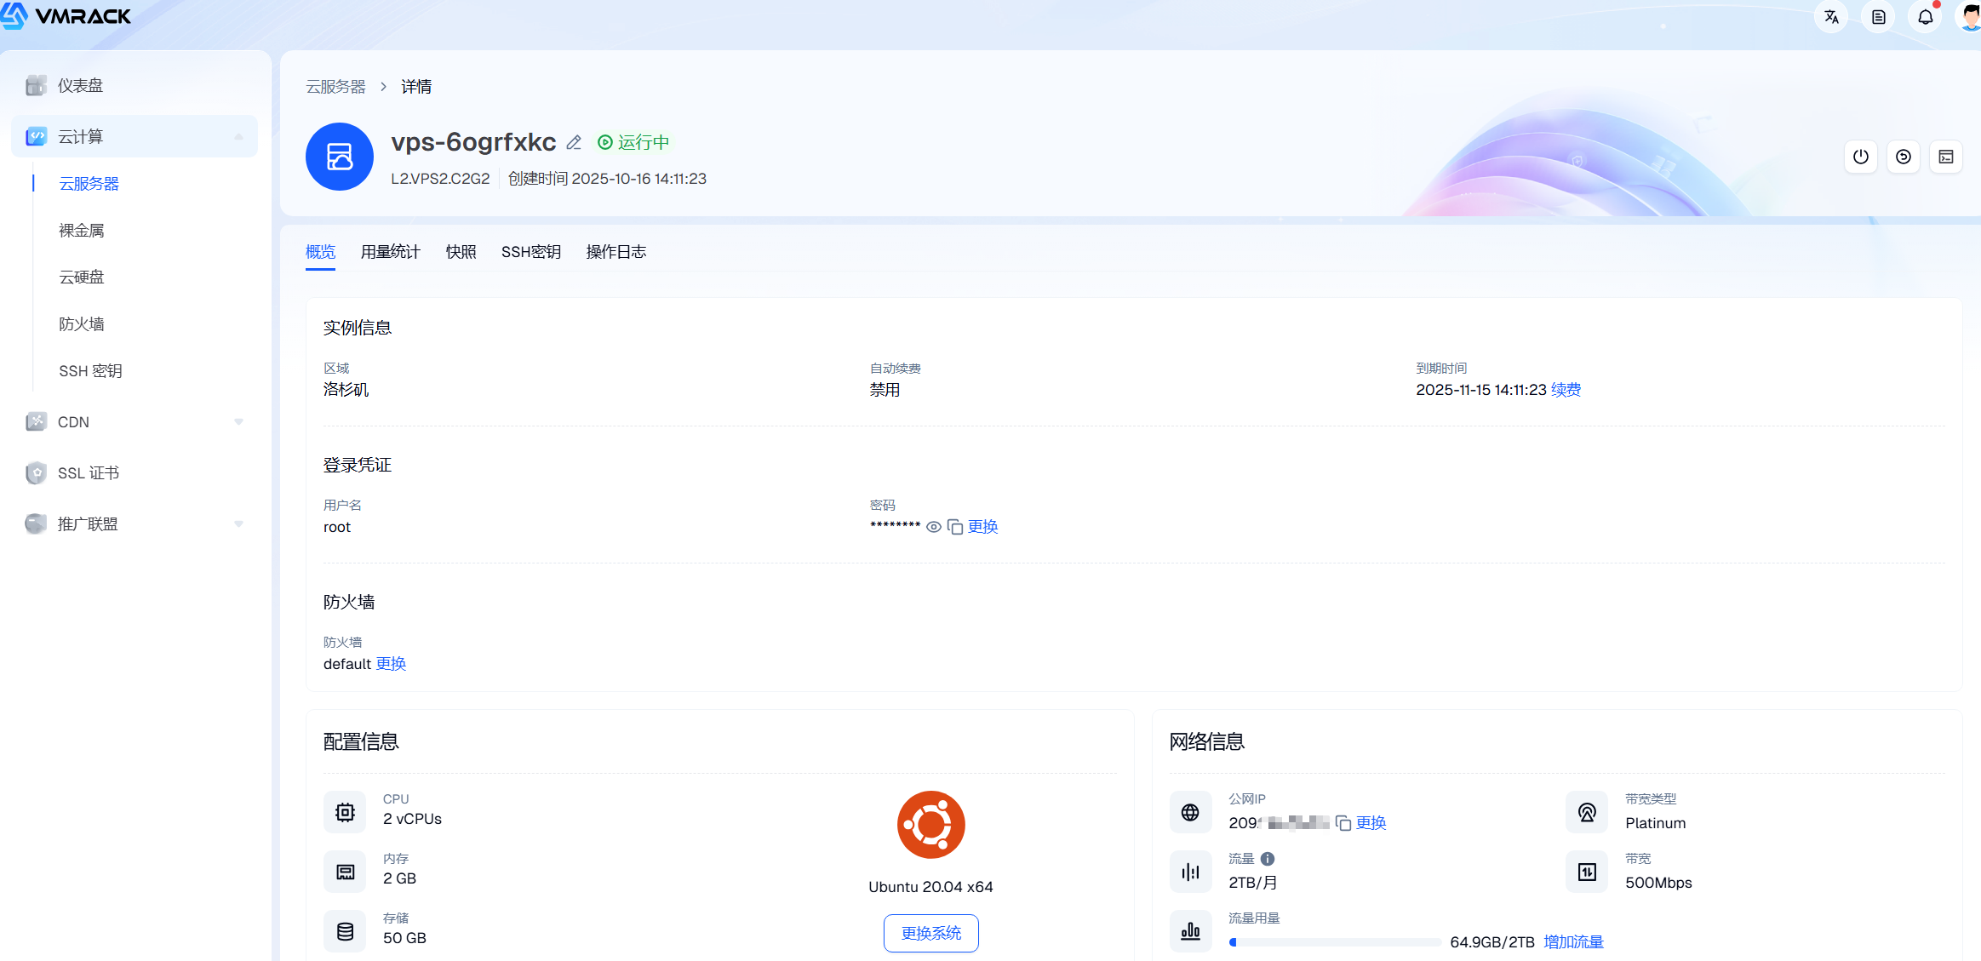Copy the password using the copy icon
Image resolution: width=1981 pixels, height=961 pixels.
(955, 527)
